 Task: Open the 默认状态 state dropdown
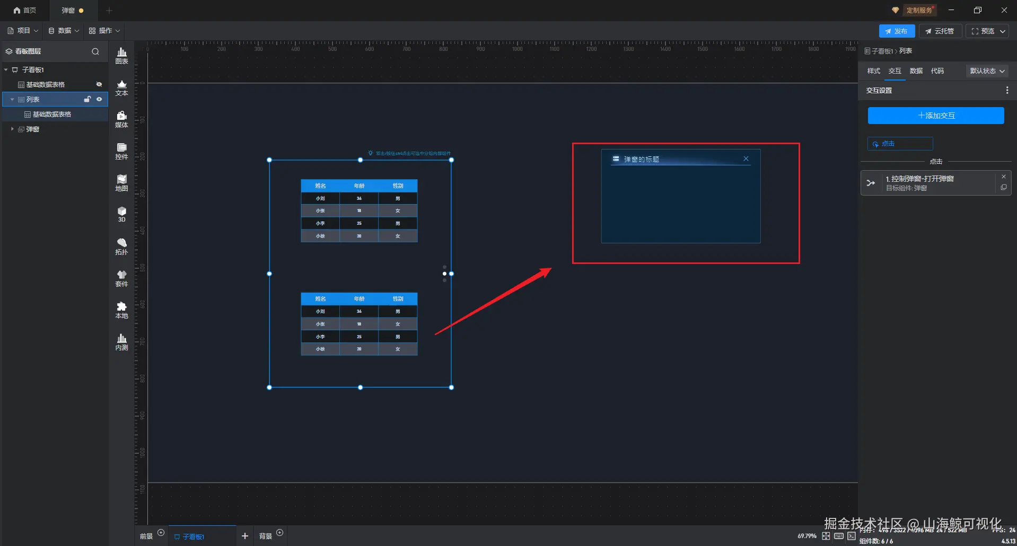pos(987,71)
